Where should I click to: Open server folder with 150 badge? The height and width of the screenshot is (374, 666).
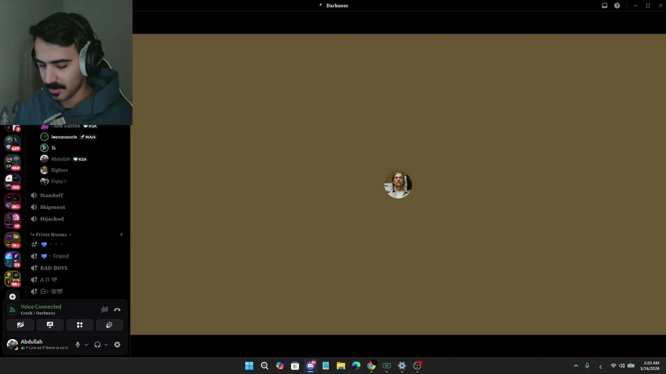click(x=12, y=182)
